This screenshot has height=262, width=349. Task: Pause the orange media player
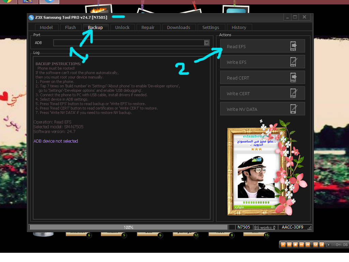289,244
